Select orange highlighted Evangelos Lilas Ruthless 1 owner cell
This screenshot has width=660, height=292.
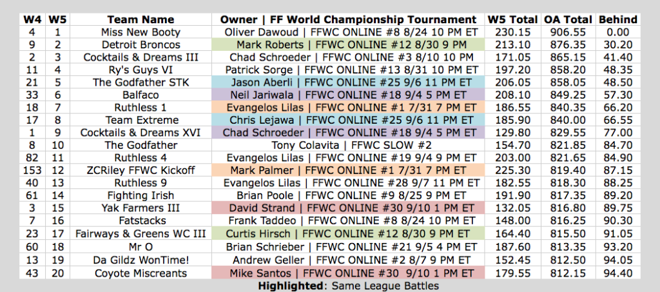point(348,107)
